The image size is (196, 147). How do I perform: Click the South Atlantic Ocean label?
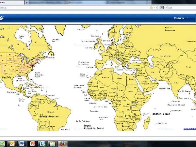(x=94, y=127)
